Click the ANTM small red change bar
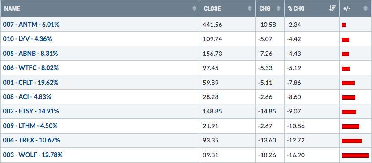The image size is (372, 163). tap(344, 25)
